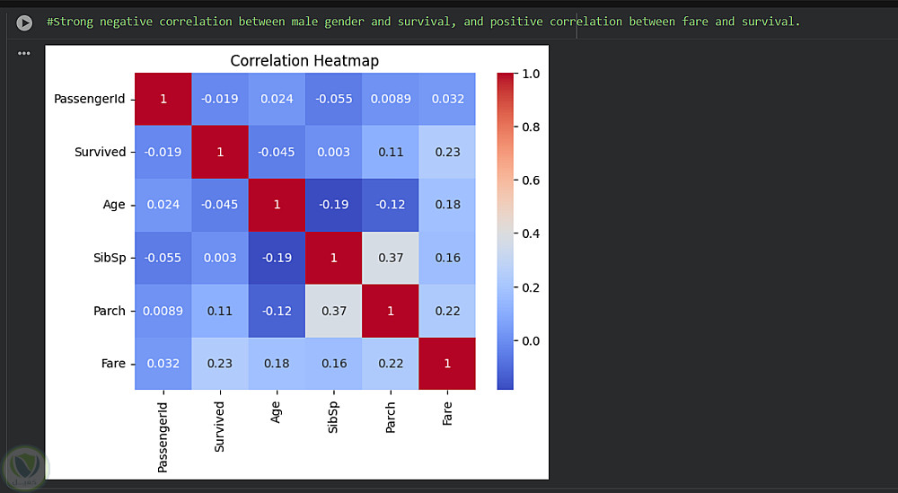The width and height of the screenshot is (898, 493).
Task: Click the PassengerId diagonal cell in the top-left
Action: coord(163,99)
